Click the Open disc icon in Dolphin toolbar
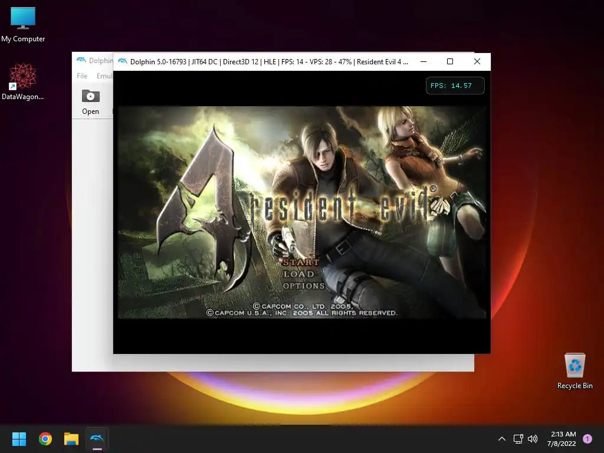The width and height of the screenshot is (604, 453). tap(90, 96)
